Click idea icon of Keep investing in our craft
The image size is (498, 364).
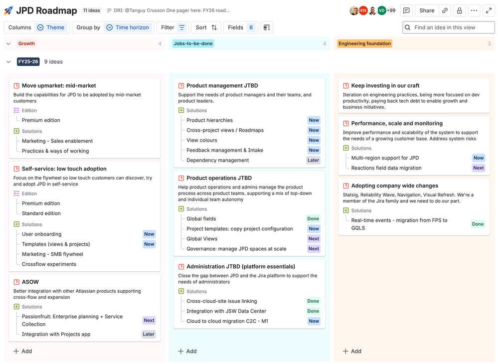point(346,86)
